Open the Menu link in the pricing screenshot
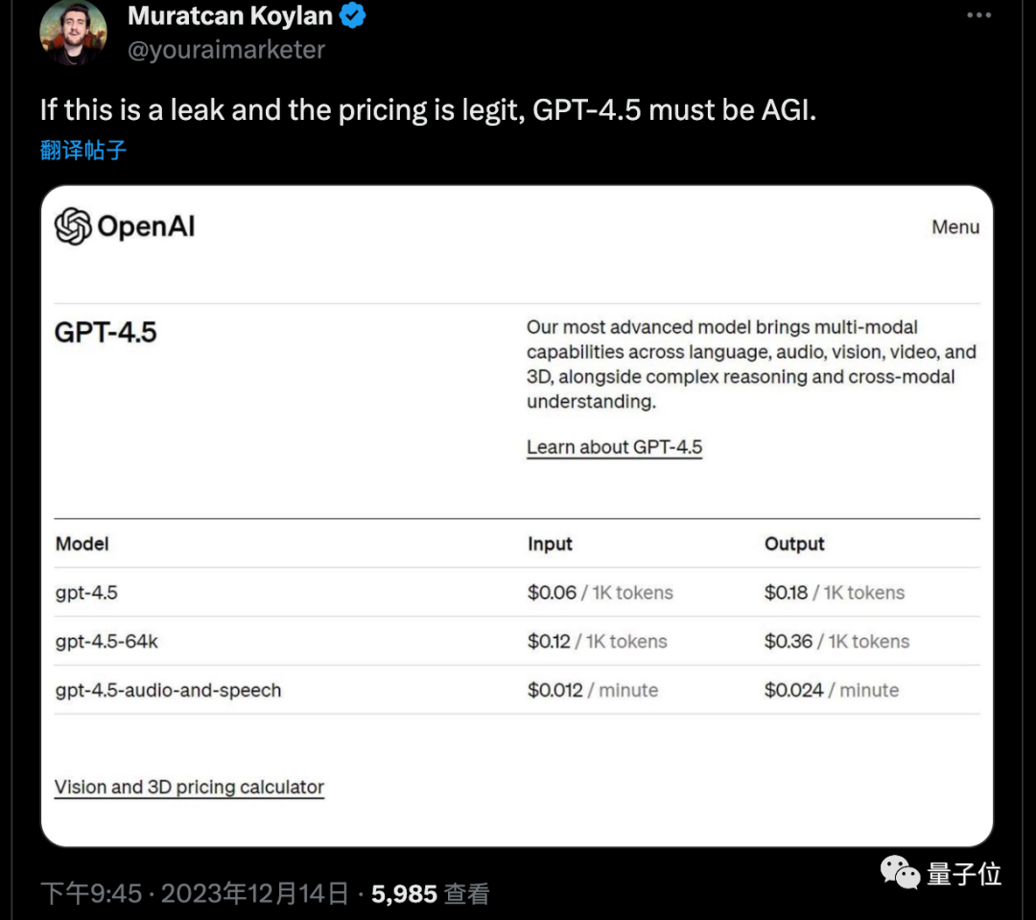1036x920 pixels. pos(955,227)
